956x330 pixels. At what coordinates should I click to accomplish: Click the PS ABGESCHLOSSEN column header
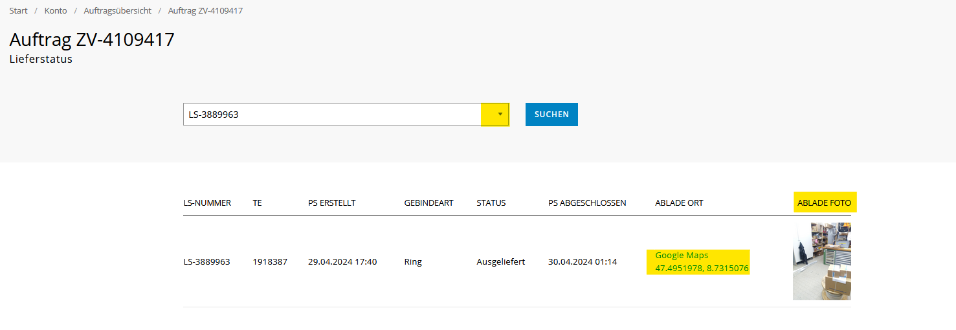coord(587,203)
